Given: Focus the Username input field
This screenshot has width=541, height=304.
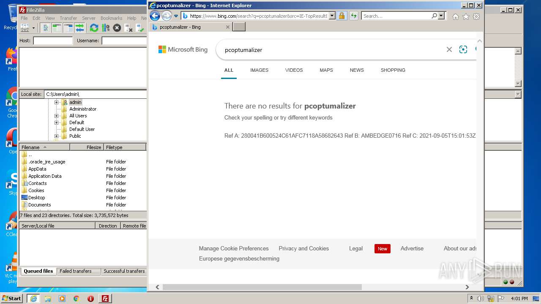Looking at the screenshot, I should coord(124,41).
